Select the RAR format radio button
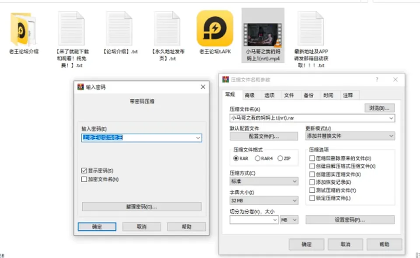Screen dimensions: 420x258 236,158
